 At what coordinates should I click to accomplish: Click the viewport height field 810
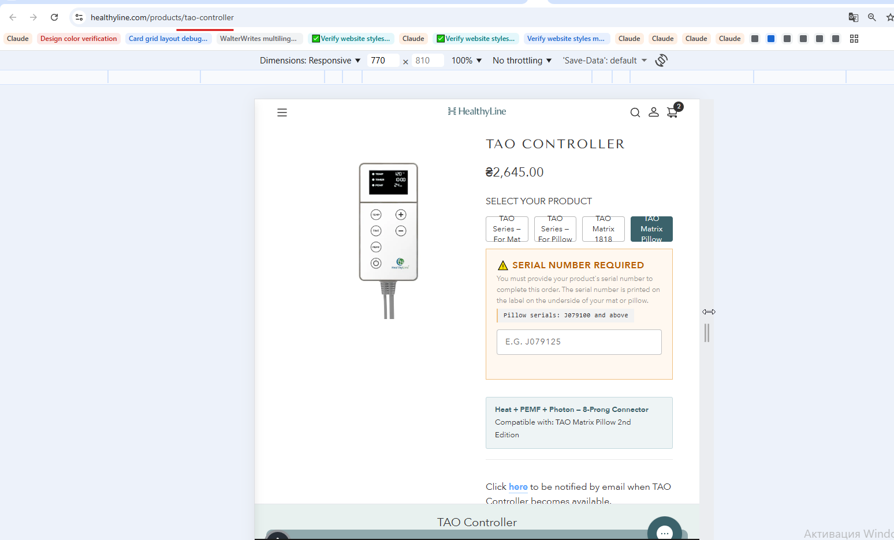tap(427, 61)
